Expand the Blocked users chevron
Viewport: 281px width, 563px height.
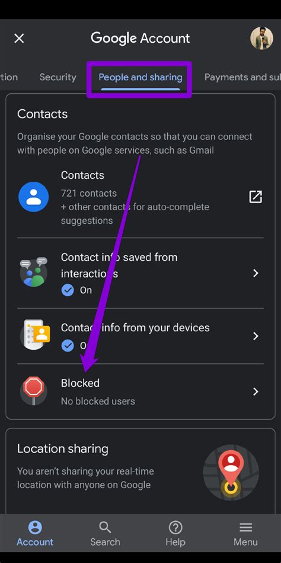(256, 391)
